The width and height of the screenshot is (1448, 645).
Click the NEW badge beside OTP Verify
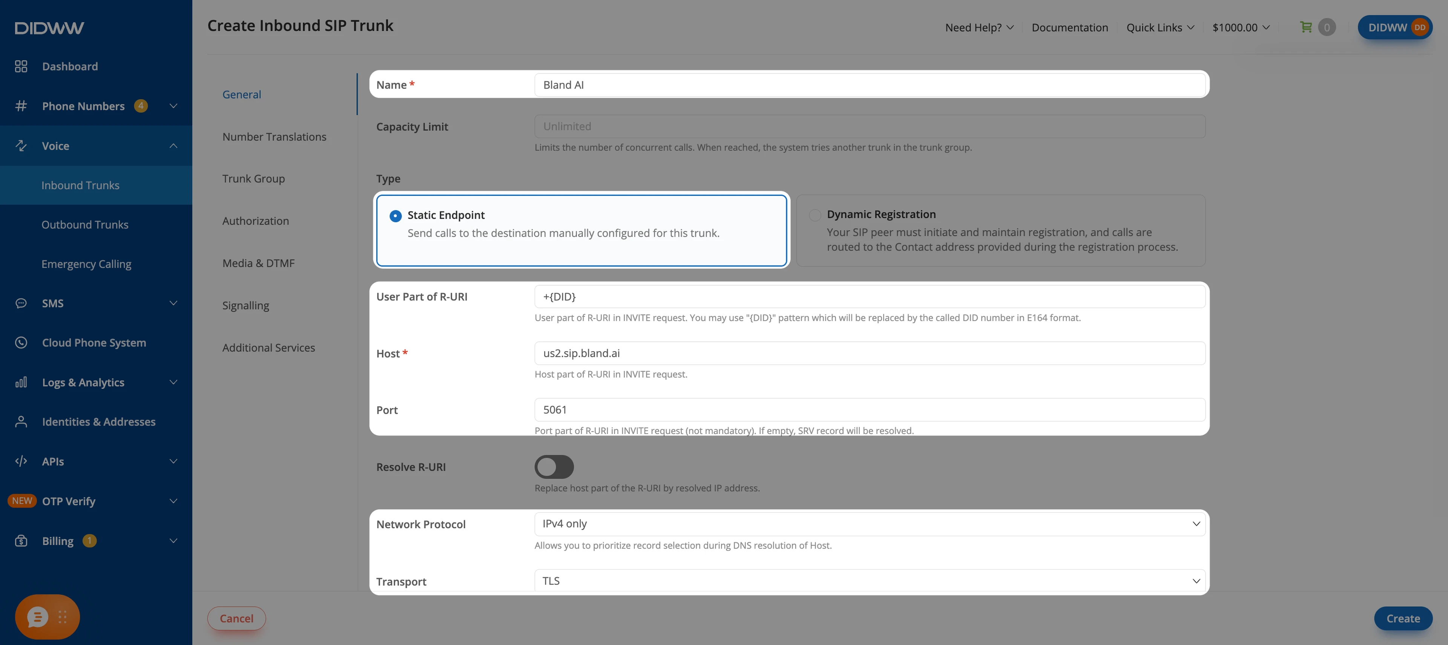pyautogui.click(x=22, y=501)
